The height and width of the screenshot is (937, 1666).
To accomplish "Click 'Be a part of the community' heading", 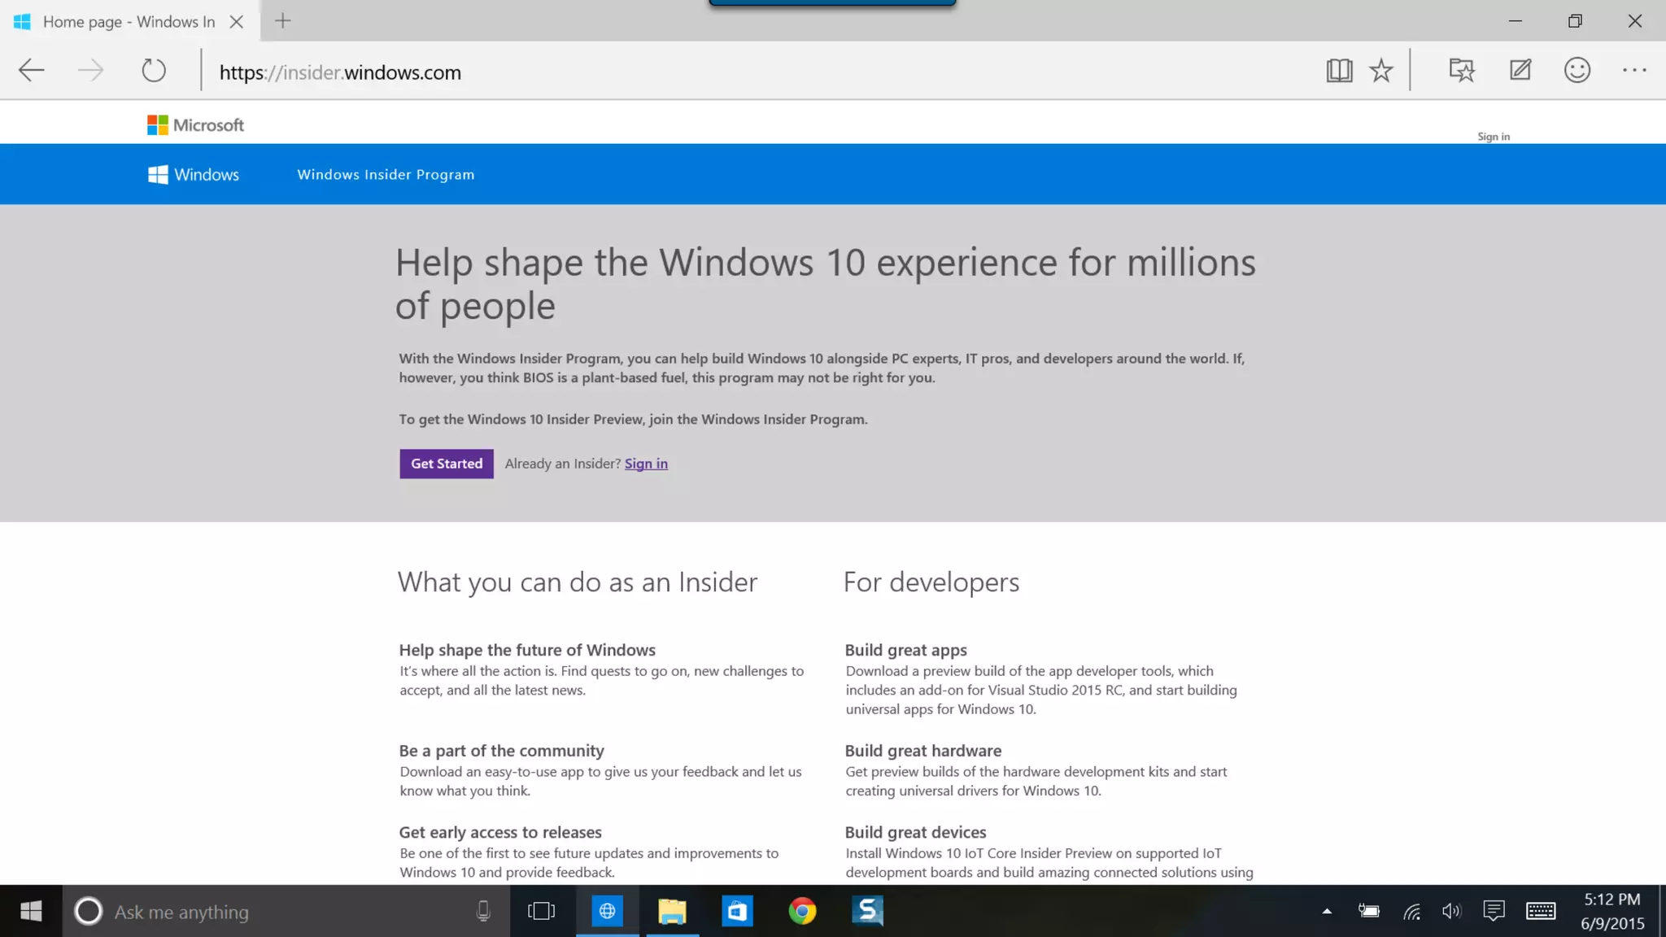I will tap(501, 751).
